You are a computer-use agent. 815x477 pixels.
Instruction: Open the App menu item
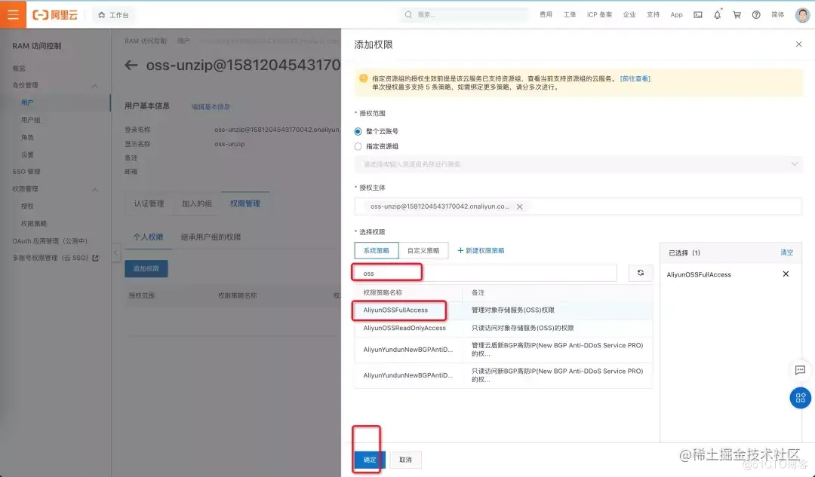[676, 14]
